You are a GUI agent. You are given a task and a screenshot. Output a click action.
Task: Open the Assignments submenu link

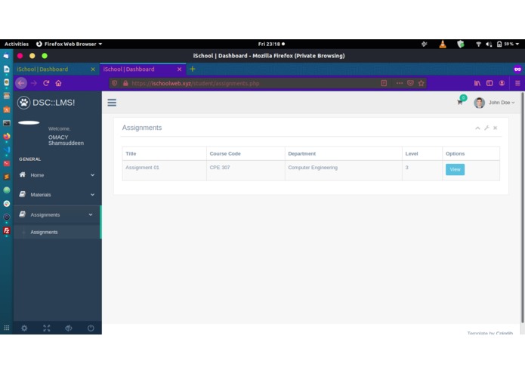pyautogui.click(x=44, y=232)
